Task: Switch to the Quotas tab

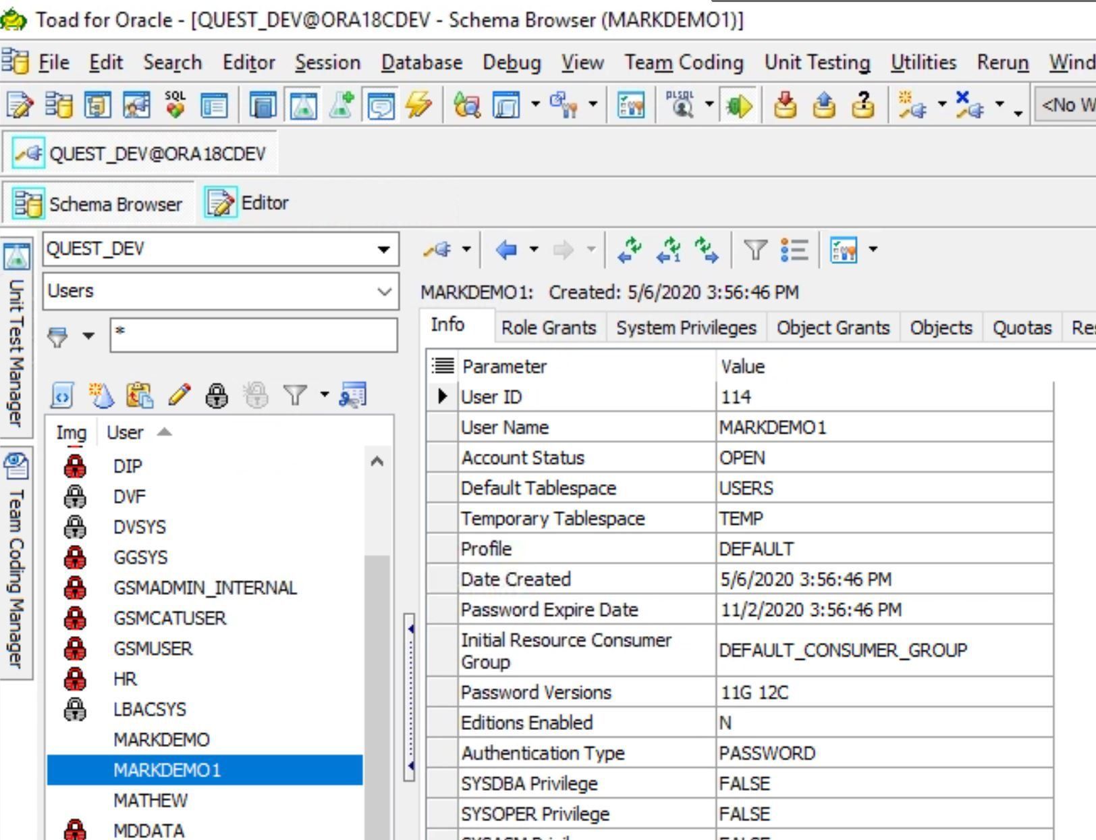Action: (x=1022, y=327)
